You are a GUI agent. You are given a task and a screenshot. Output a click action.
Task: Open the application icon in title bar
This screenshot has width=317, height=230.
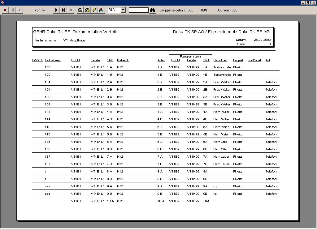(2, 2)
